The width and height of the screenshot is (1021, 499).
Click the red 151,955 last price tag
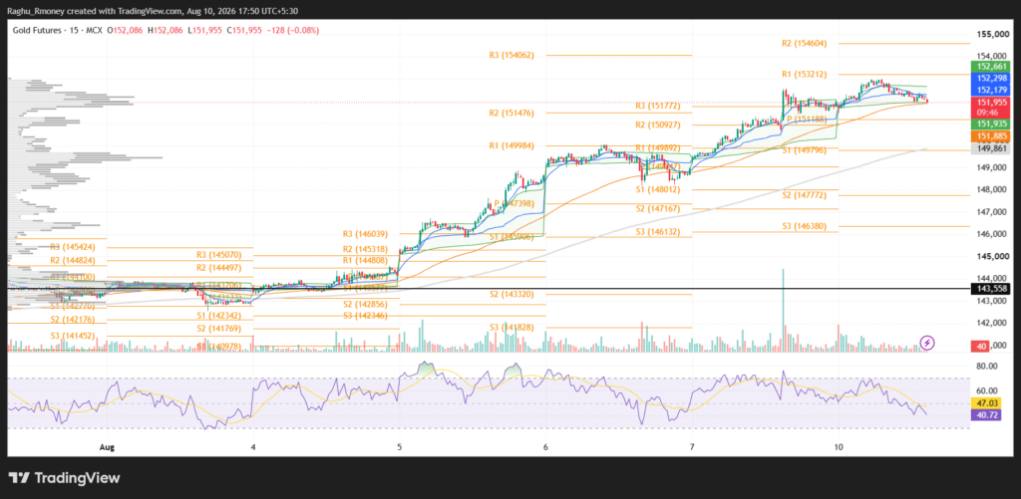(x=989, y=103)
